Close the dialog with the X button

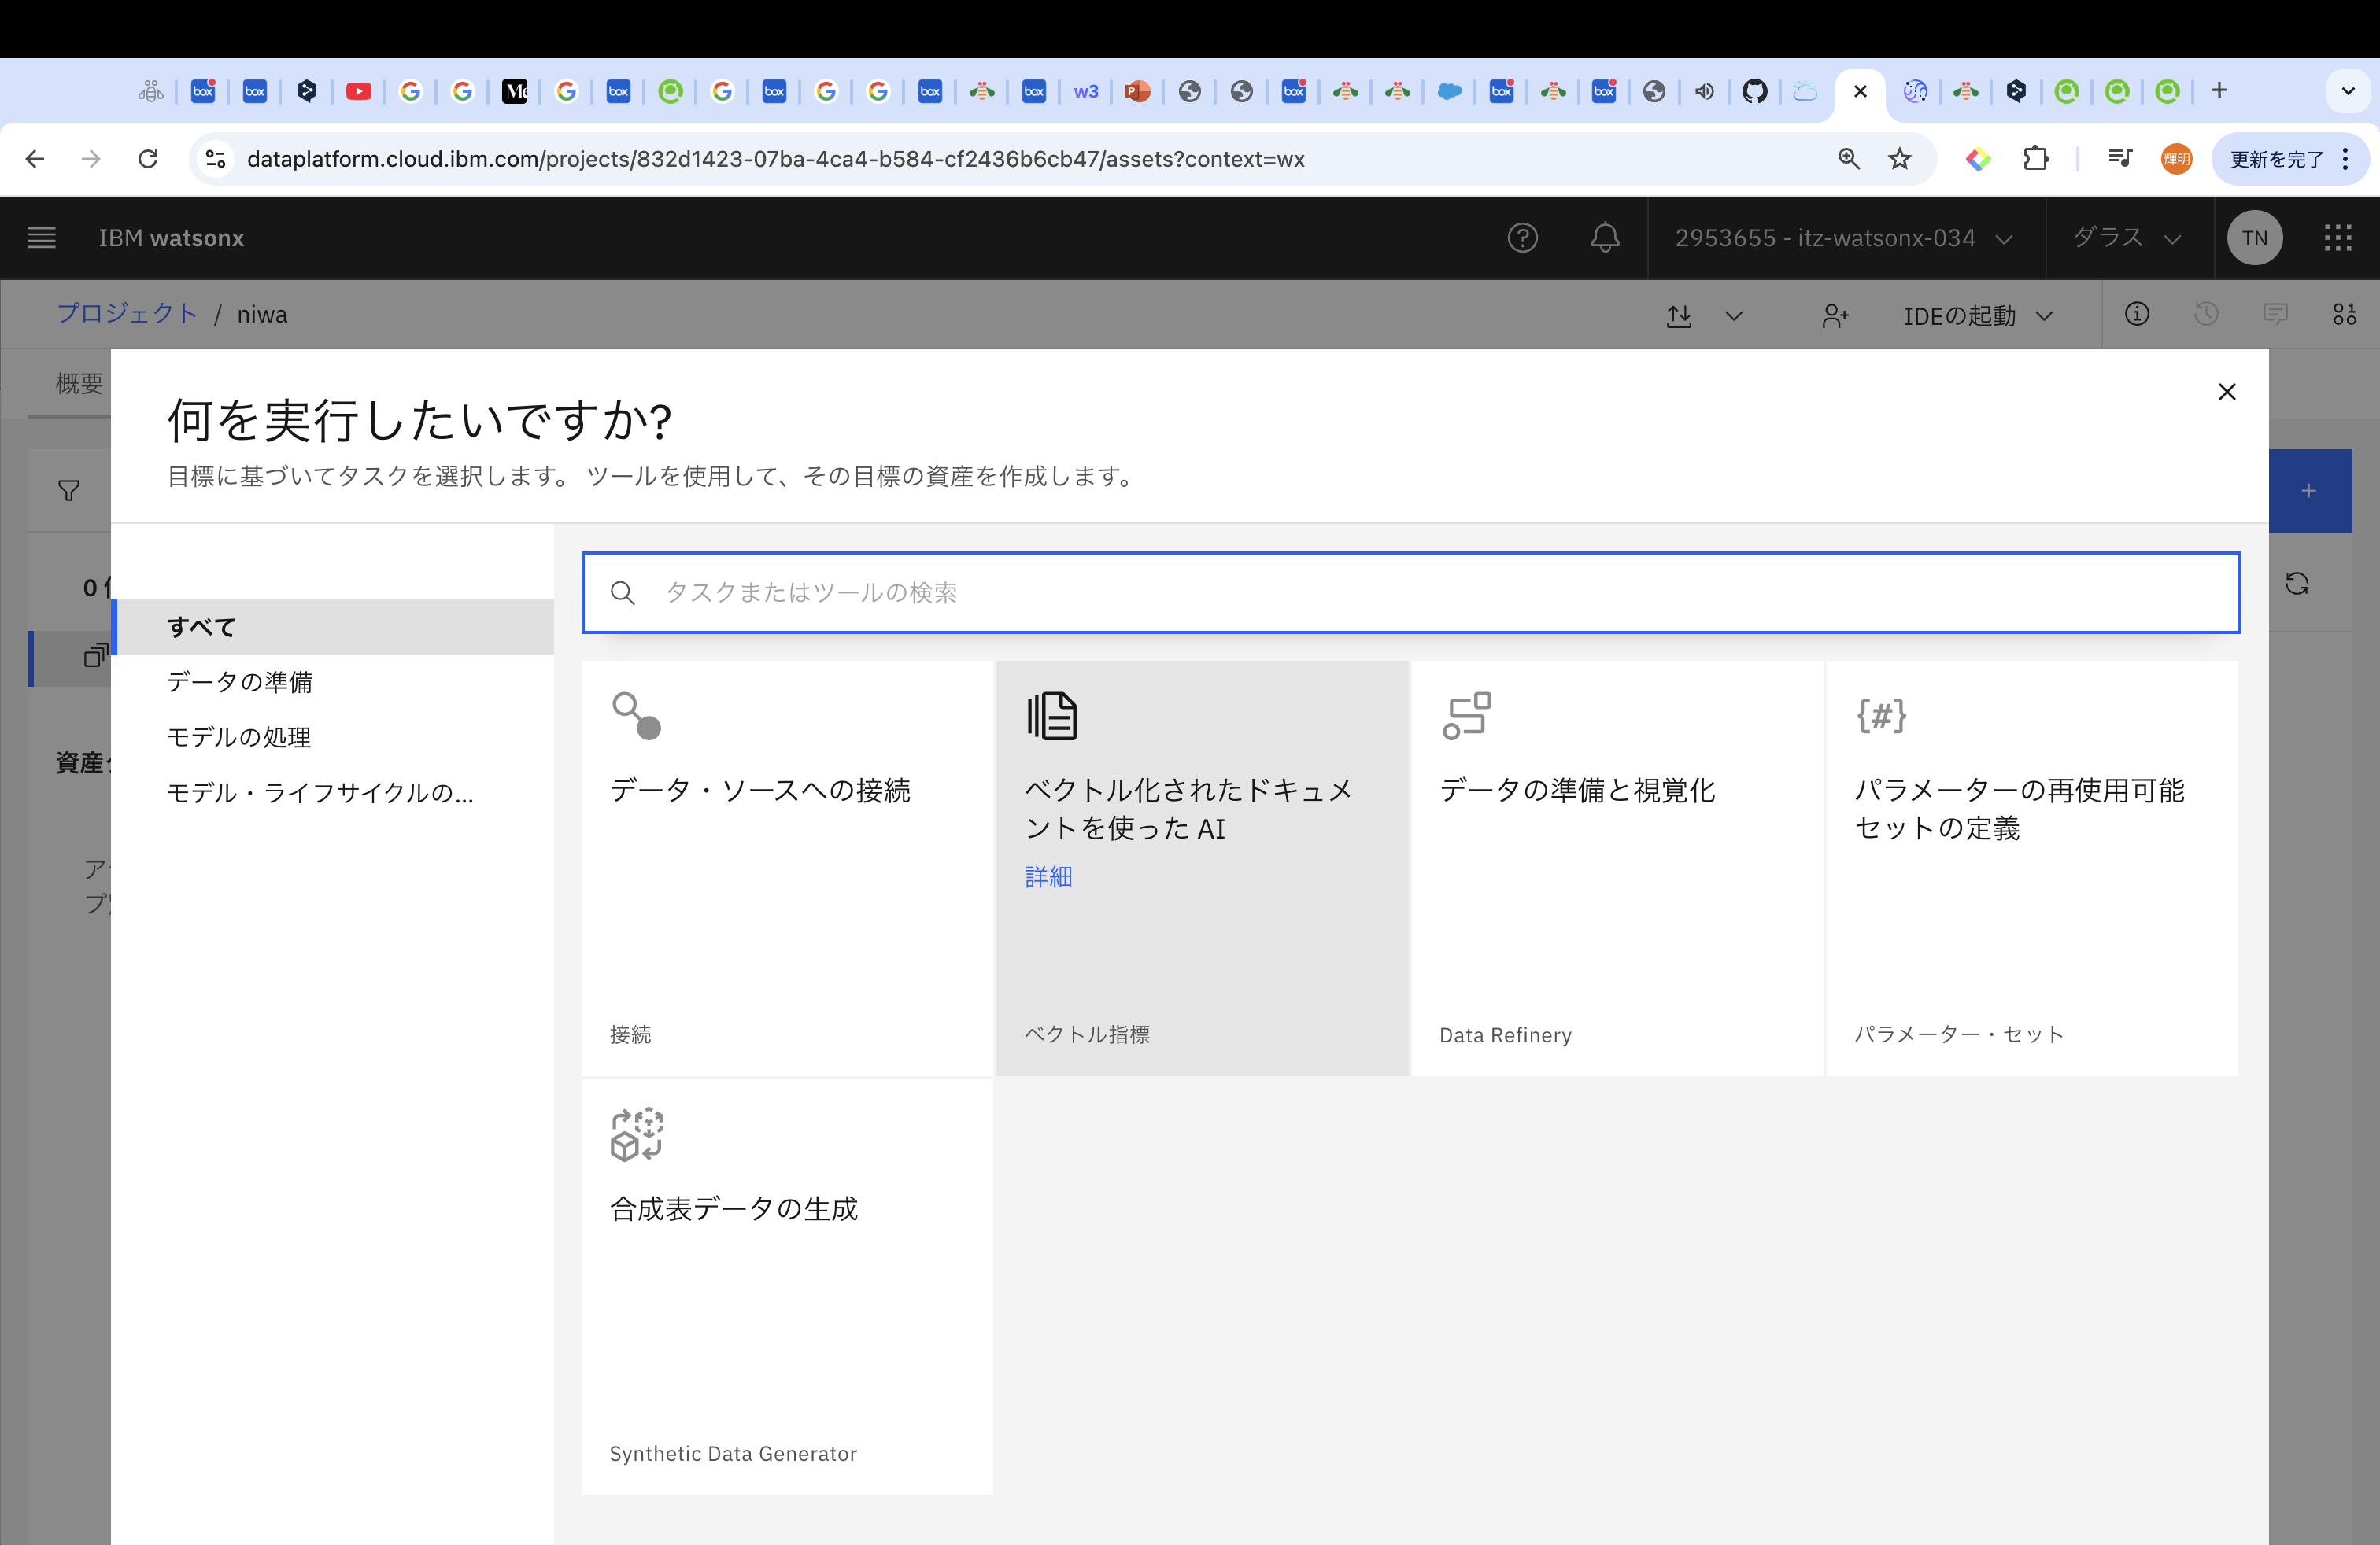[x=2226, y=392]
